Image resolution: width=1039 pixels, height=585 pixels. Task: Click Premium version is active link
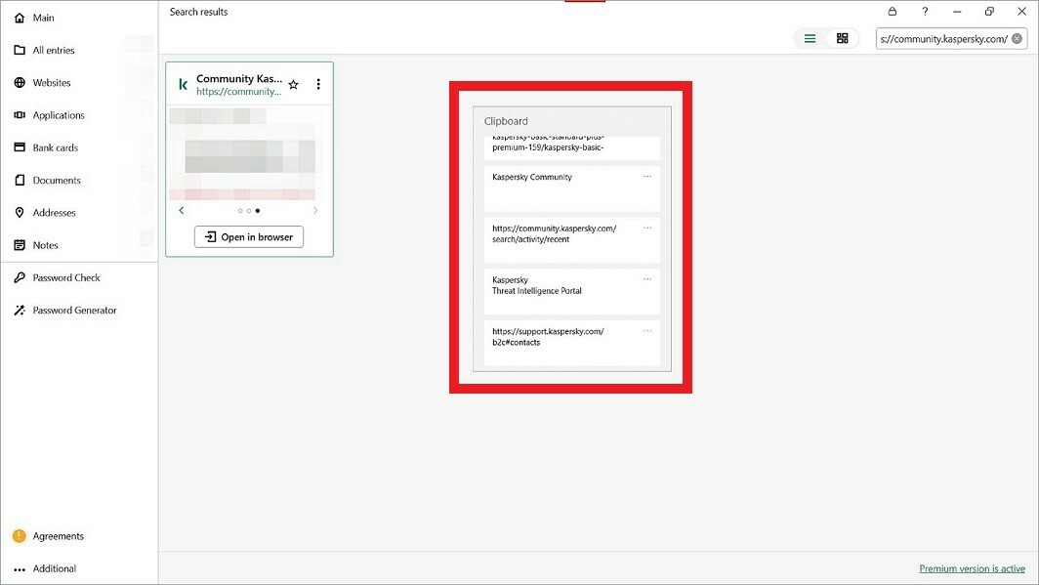(x=972, y=568)
